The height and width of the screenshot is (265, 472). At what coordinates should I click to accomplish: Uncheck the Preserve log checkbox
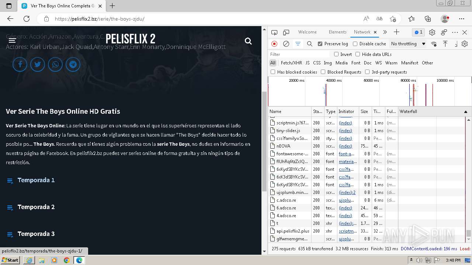(320, 44)
